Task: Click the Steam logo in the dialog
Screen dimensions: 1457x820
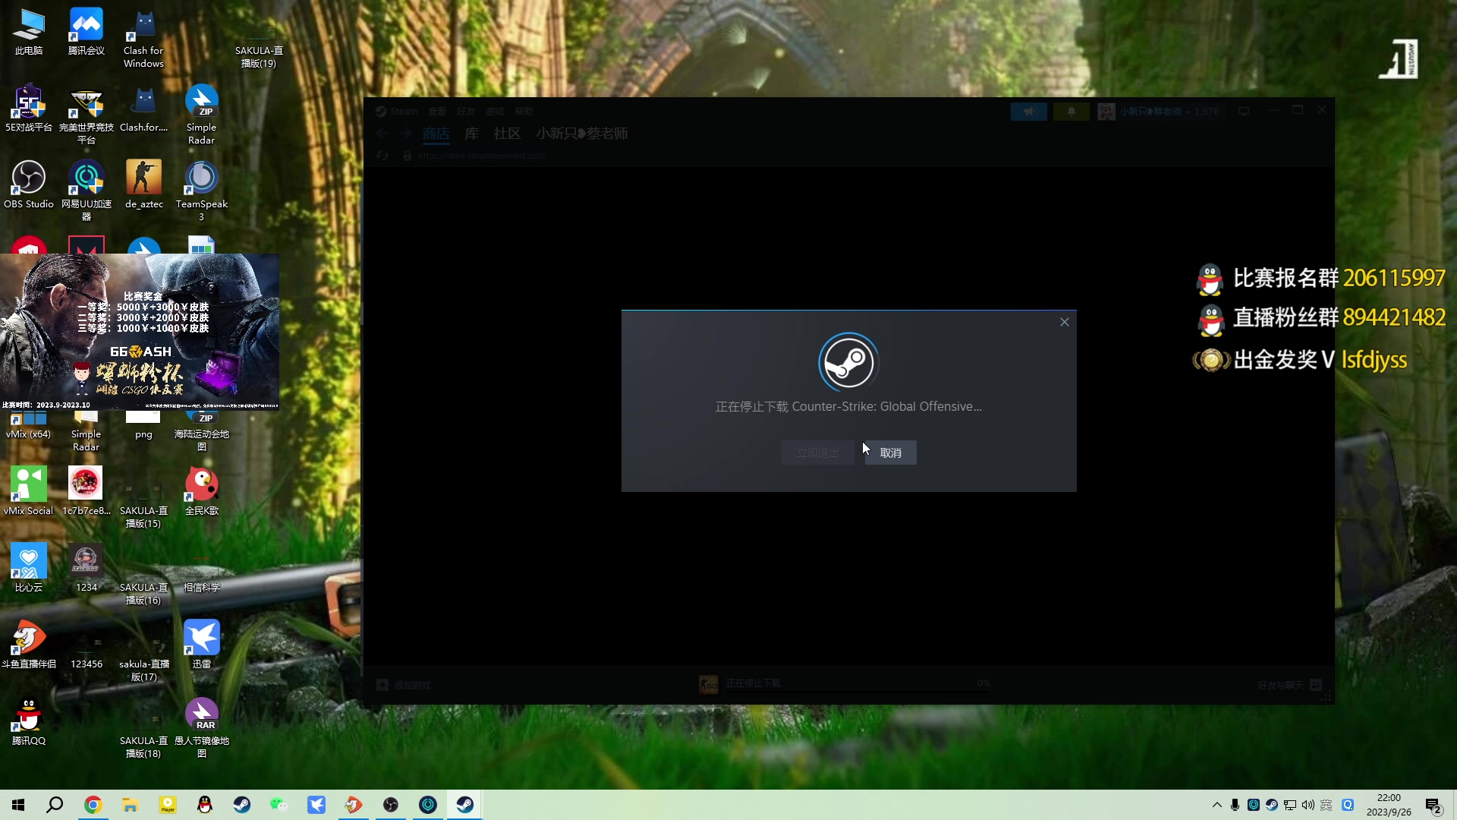Action: pyautogui.click(x=848, y=363)
